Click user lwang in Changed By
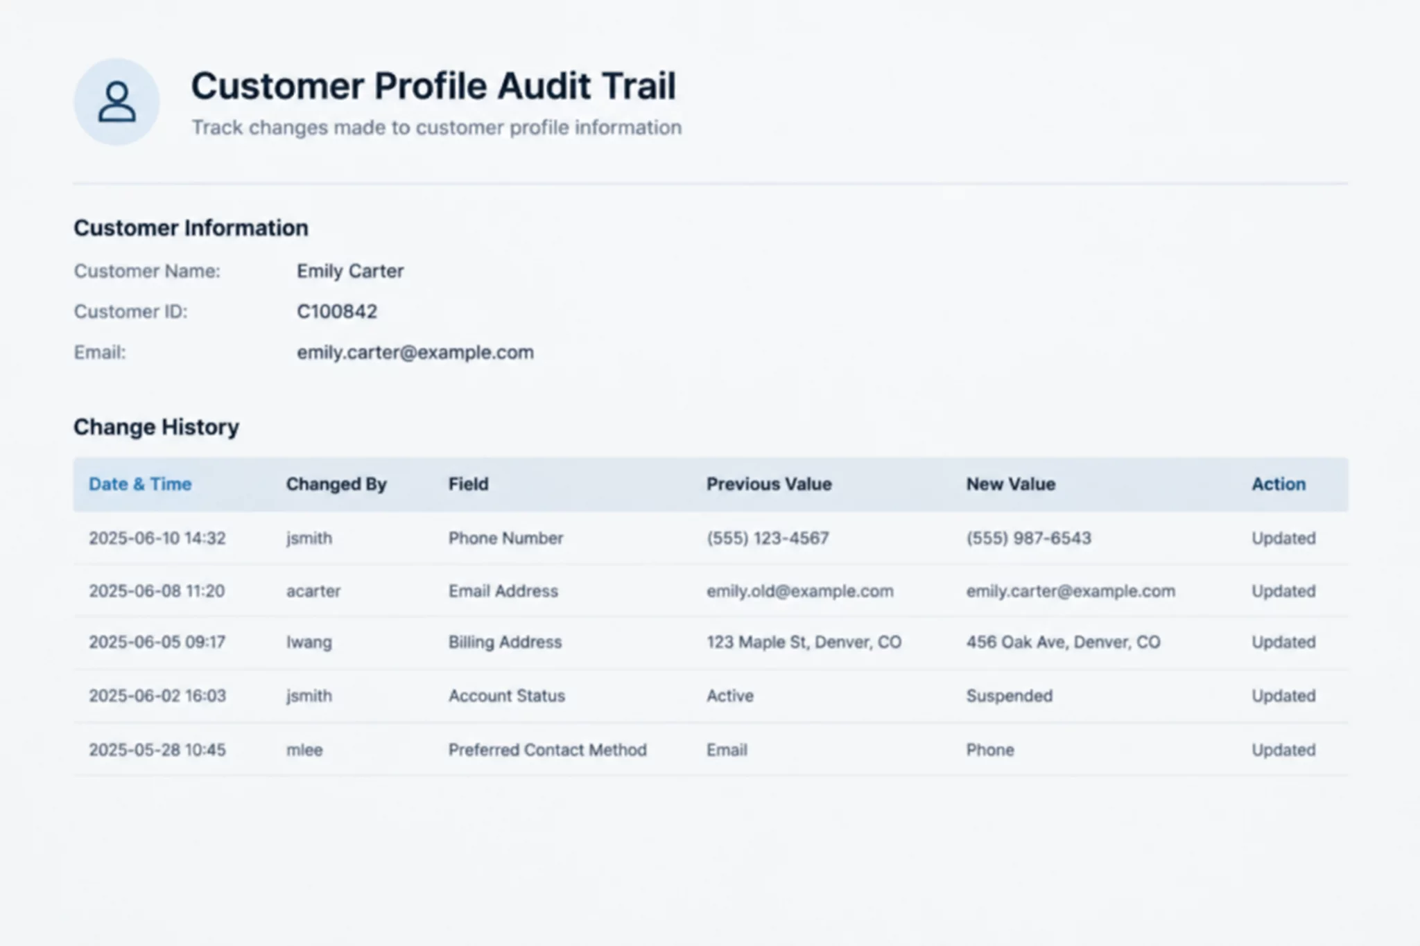 click(x=309, y=642)
